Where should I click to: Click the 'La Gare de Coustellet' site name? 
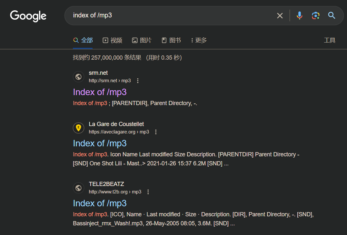point(116,124)
